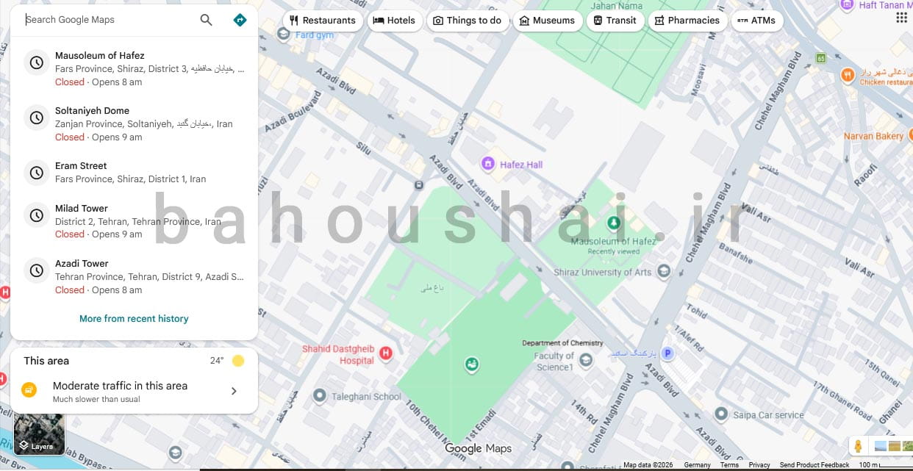Screen dimensions: 913x471
Task: Click the Taleghani School marker
Action: [319, 396]
